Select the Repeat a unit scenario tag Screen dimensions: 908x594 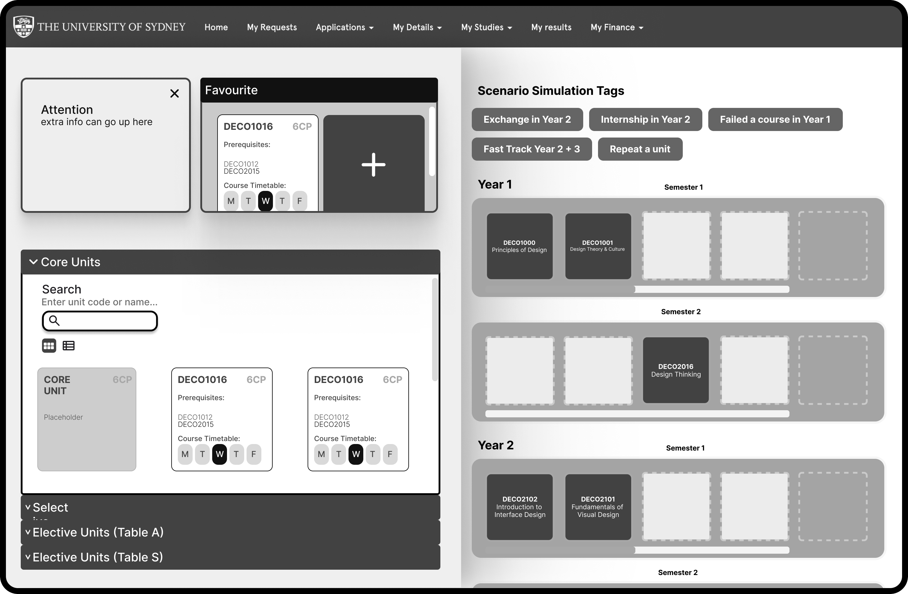pyautogui.click(x=640, y=149)
